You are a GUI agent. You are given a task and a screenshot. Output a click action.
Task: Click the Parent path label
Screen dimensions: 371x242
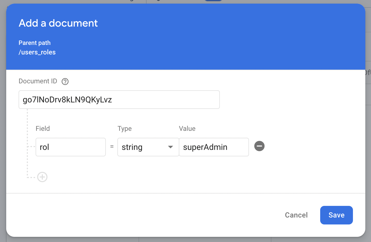click(35, 43)
